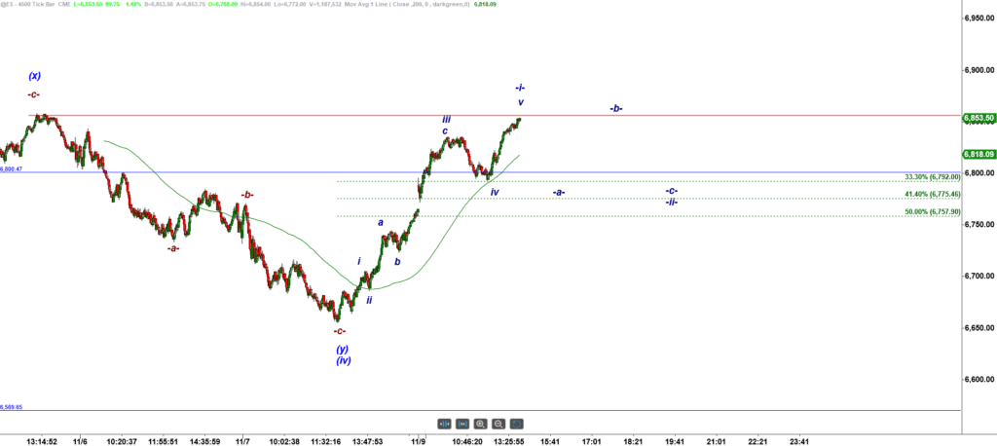Select the (x) wave label at top left

[x=34, y=76]
